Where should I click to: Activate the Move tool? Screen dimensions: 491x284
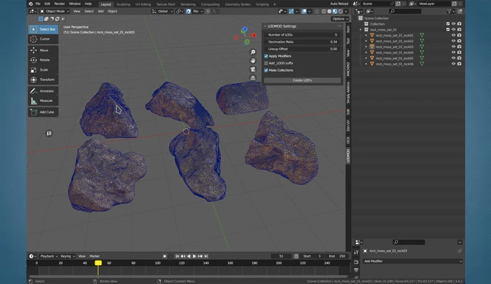click(43, 50)
